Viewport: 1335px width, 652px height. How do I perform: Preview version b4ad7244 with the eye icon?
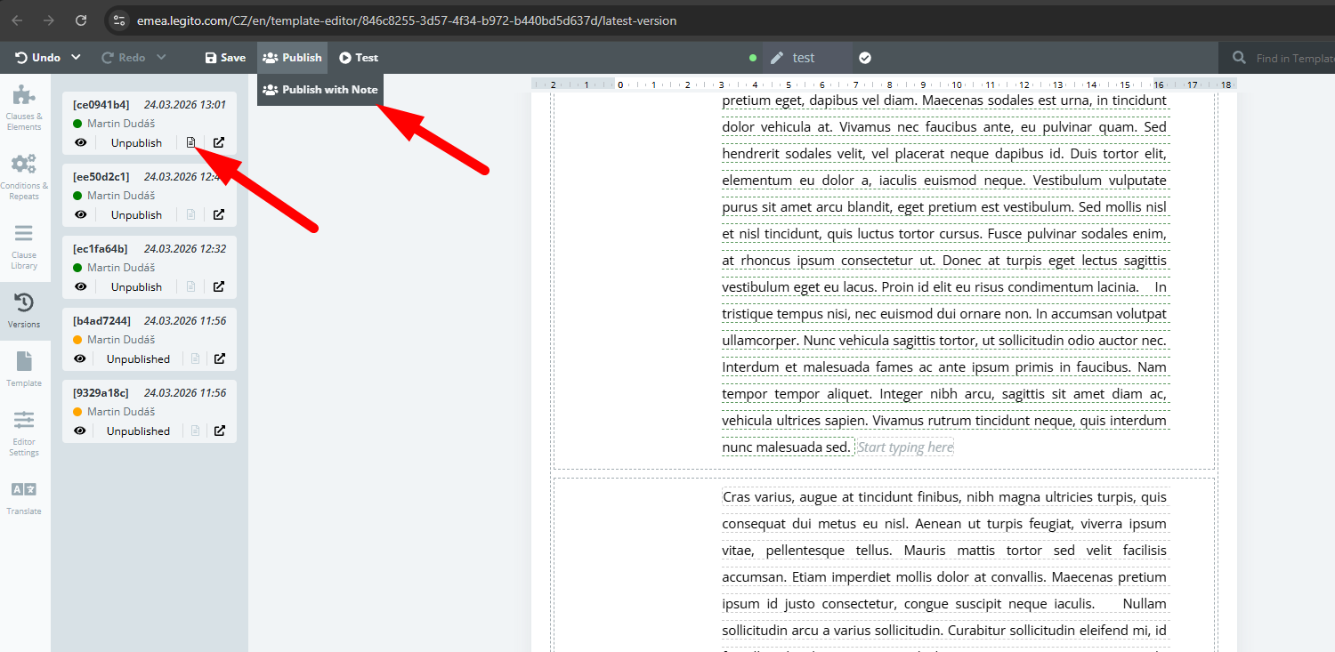80,358
